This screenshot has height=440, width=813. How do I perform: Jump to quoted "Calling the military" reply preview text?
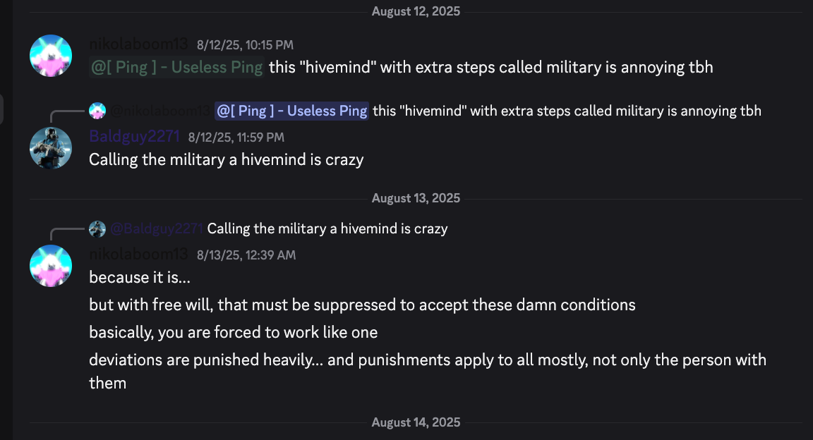[327, 228]
